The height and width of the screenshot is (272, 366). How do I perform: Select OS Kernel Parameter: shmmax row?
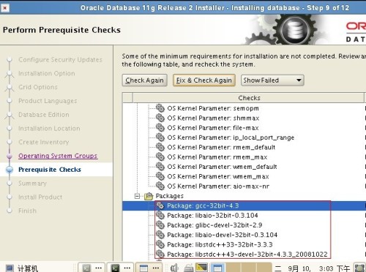pos(213,118)
